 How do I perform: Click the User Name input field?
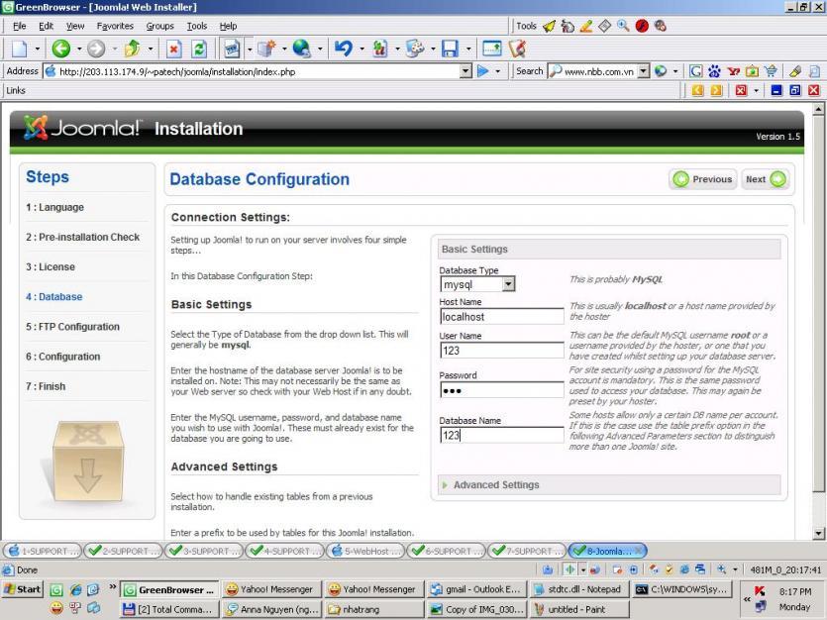(x=501, y=350)
